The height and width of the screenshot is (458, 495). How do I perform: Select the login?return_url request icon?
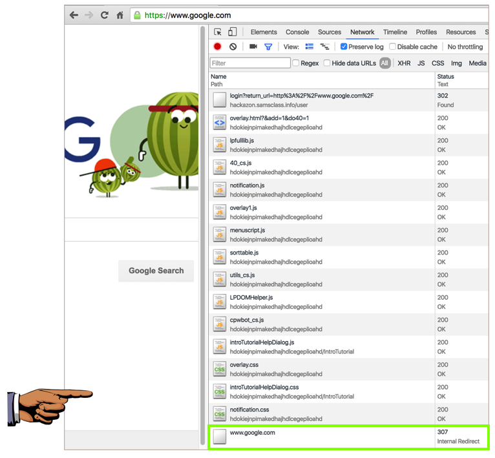[x=220, y=100]
